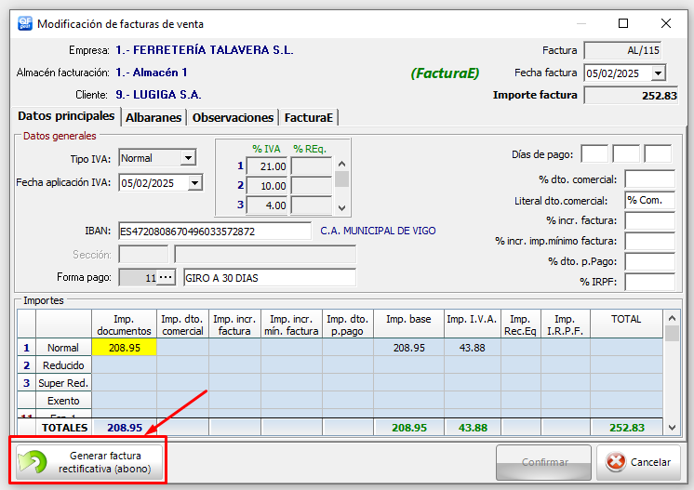Click the % REq. field in row 1
Image resolution: width=694 pixels, height=490 pixels.
pos(312,166)
